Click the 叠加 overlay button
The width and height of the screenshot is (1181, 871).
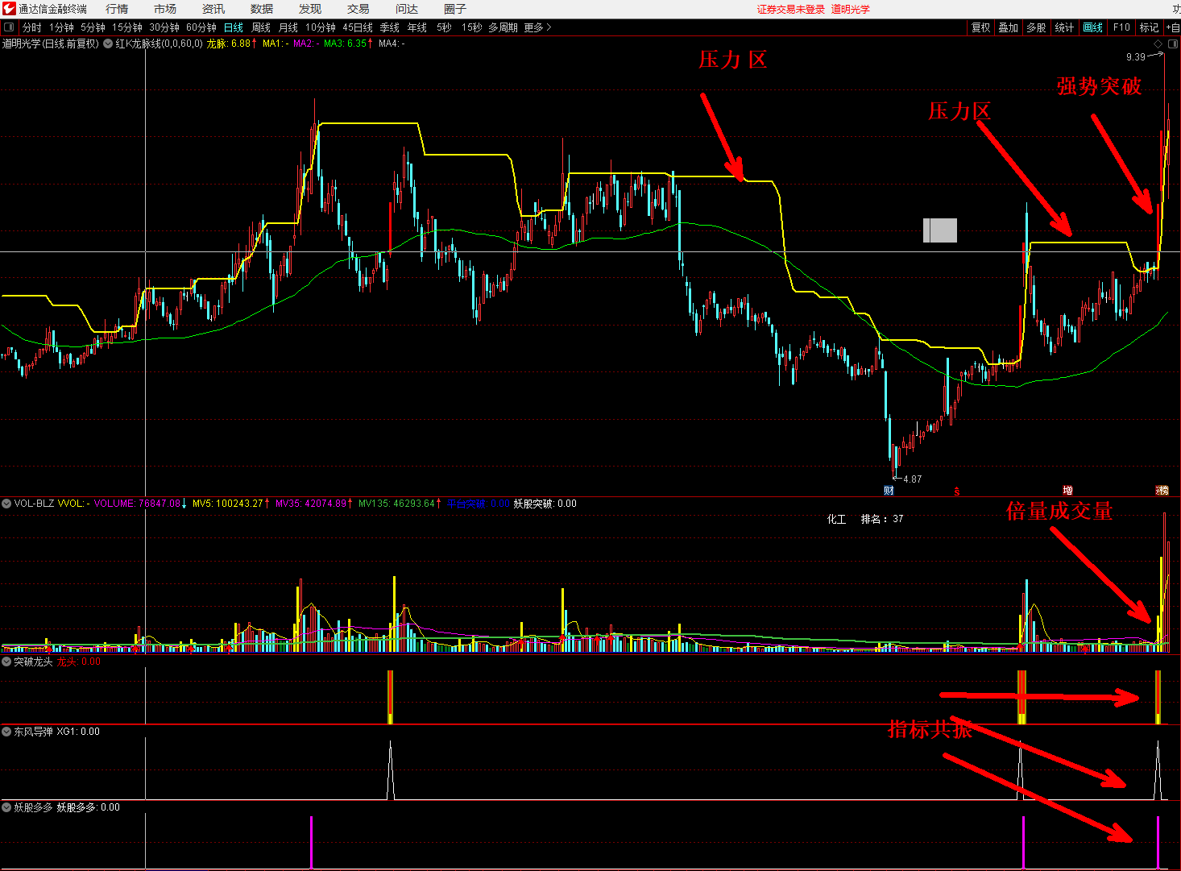(x=1008, y=27)
